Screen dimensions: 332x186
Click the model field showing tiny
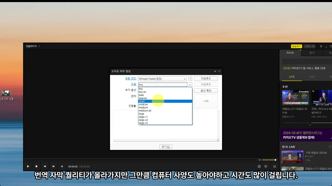pyautogui.click(x=163, y=85)
